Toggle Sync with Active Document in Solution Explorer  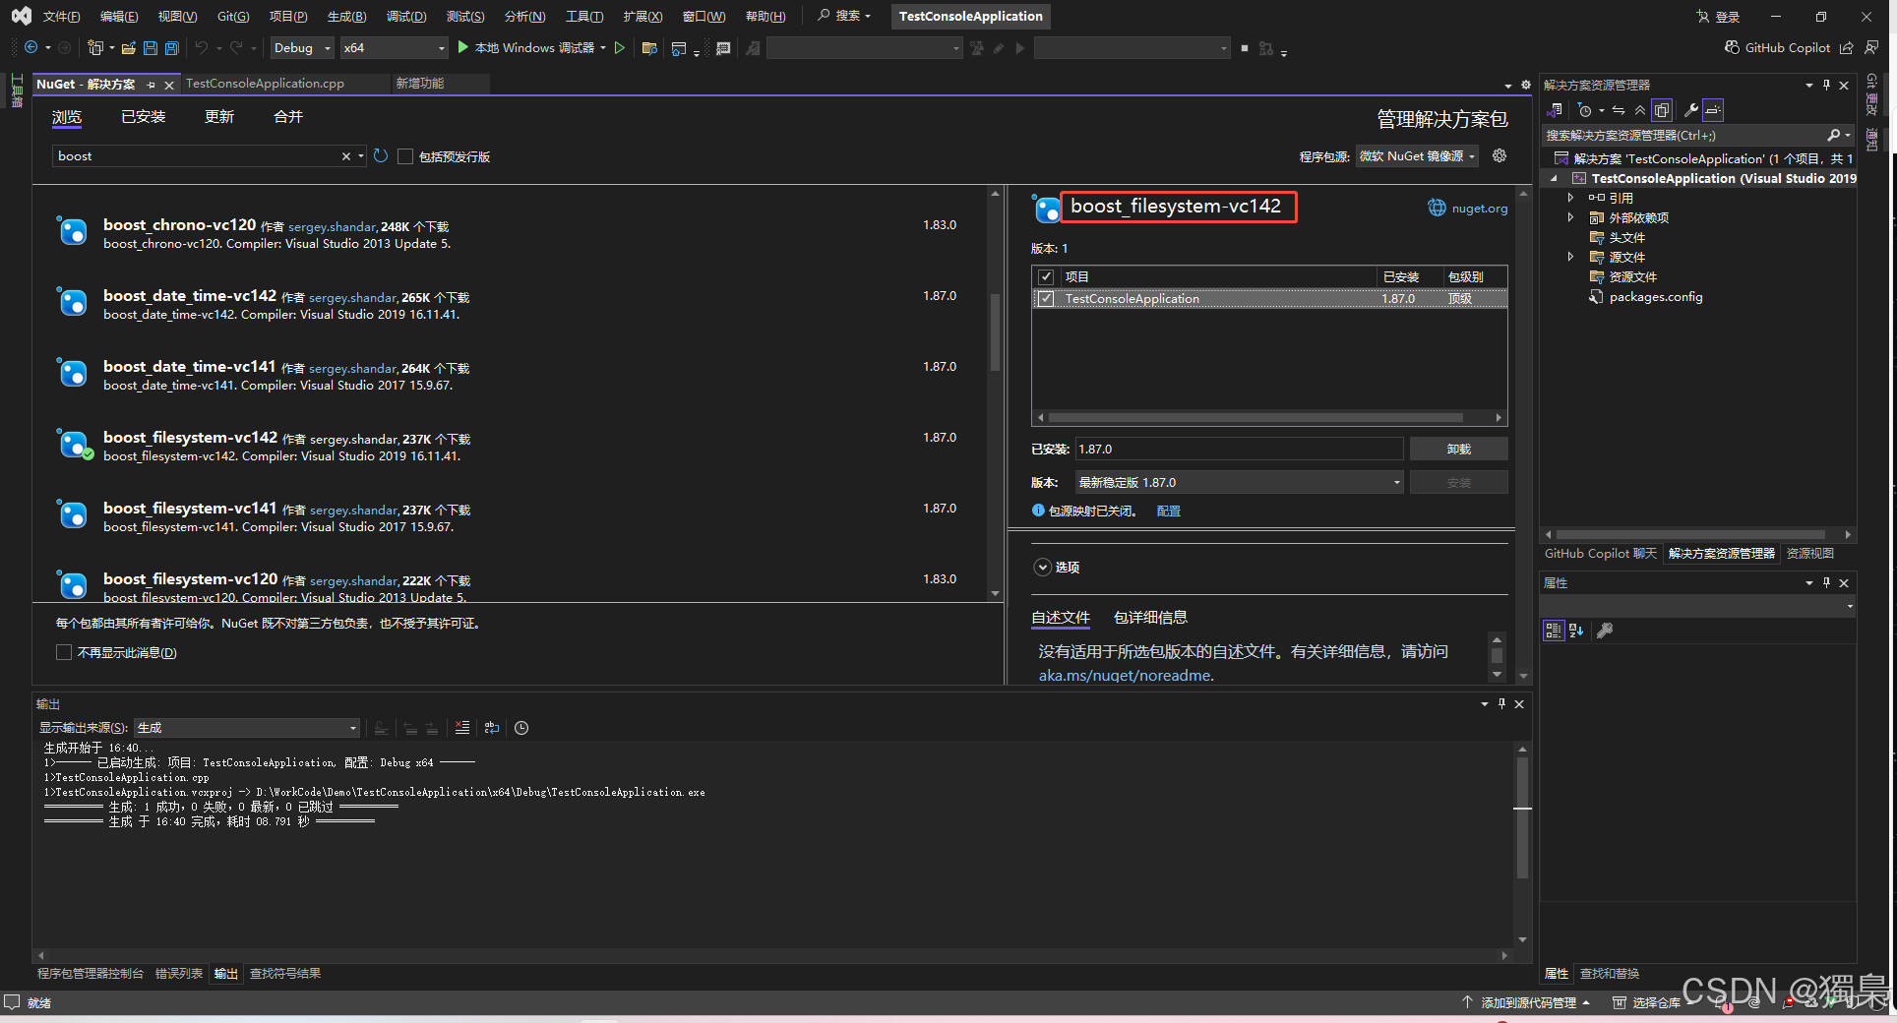[1618, 109]
